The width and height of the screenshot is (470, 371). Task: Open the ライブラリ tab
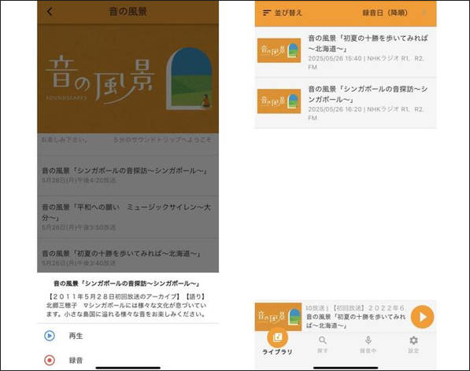pyautogui.click(x=278, y=342)
